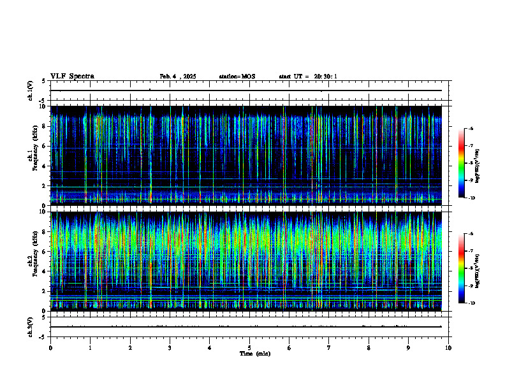Click the "VLF Spectra" plot title

point(72,76)
